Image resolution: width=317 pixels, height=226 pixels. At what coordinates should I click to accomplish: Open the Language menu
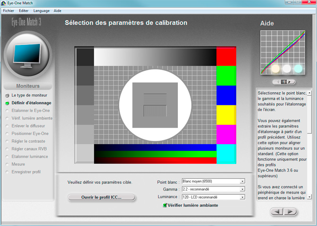point(42,11)
